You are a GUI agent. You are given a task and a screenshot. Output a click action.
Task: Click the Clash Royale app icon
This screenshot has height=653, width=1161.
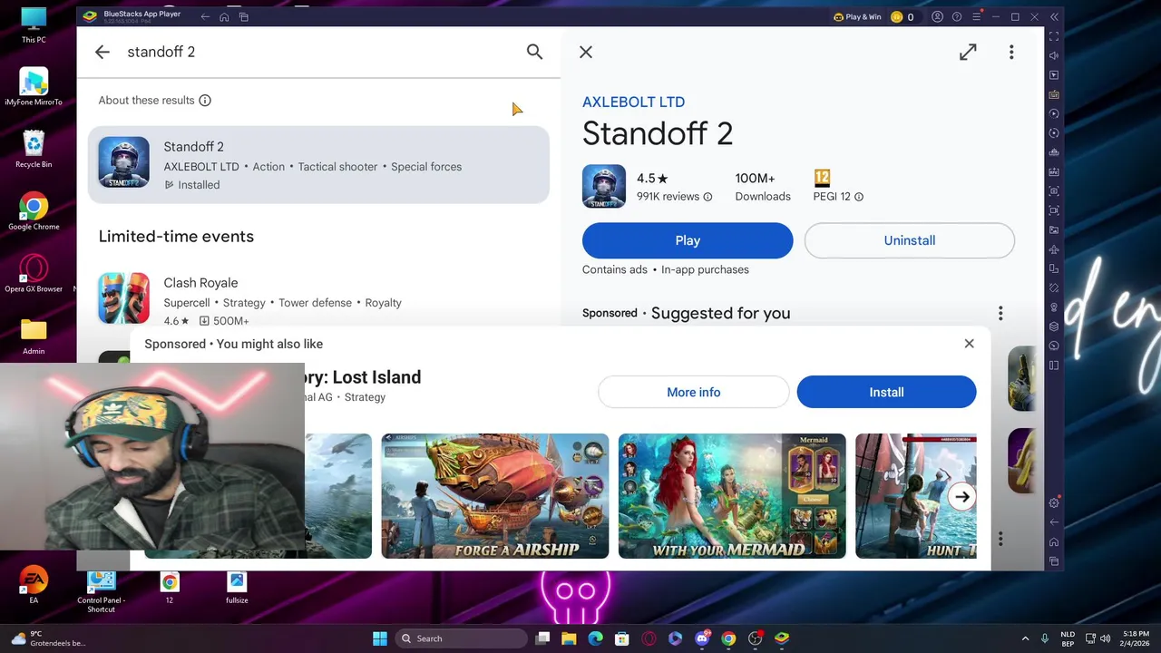(124, 298)
